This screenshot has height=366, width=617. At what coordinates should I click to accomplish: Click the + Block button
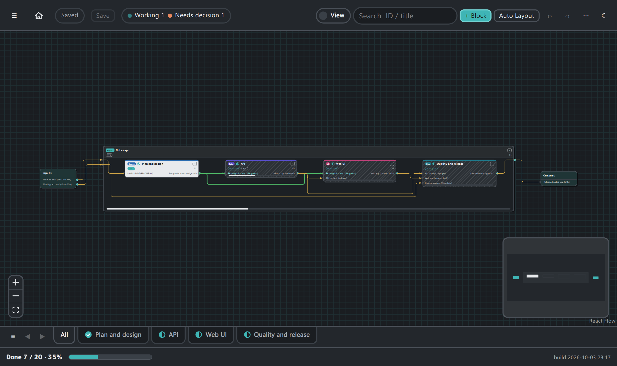tap(475, 16)
